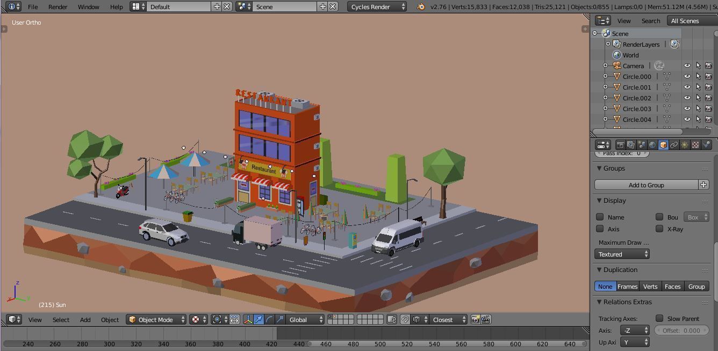718x351 pixels.
Task: Click the Add to Group button
Action: [x=646, y=185]
